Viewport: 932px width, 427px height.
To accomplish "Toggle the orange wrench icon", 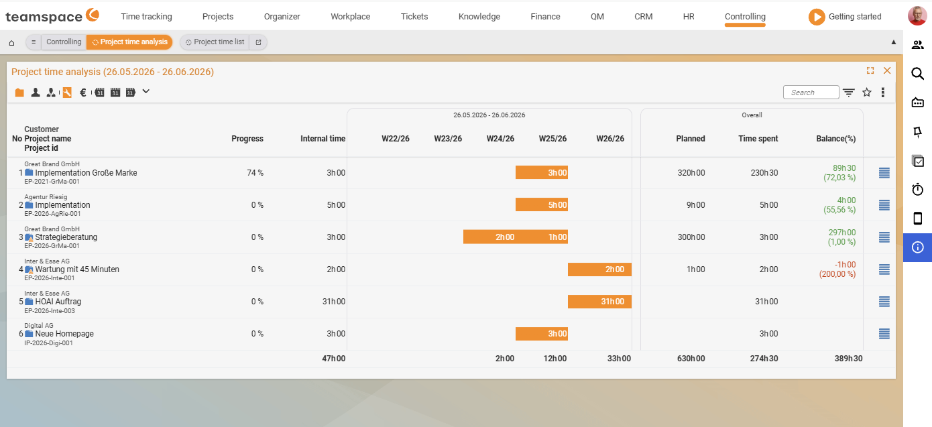I will [x=67, y=93].
